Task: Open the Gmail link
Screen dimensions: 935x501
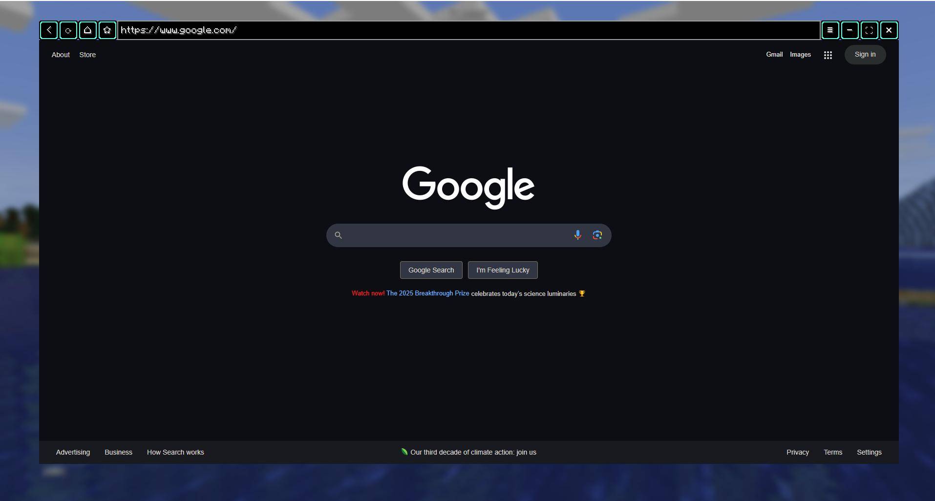Action: click(774, 55)
